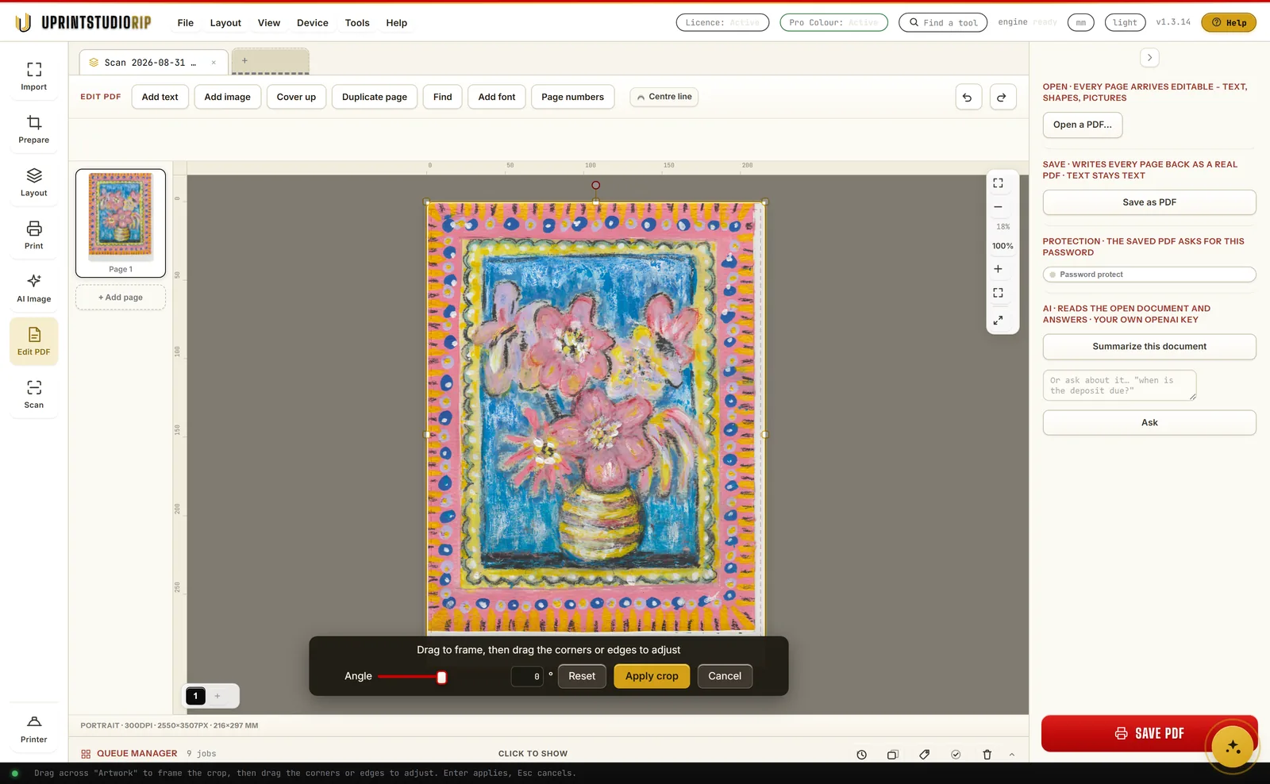Click the Add font button

tap(497, 97)
